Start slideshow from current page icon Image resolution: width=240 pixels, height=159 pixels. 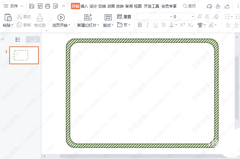pos(61,17)
